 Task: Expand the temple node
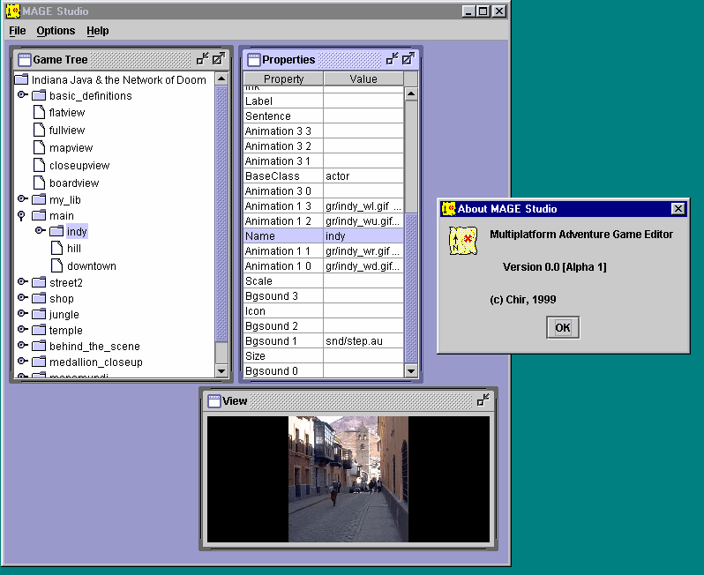pos(22,329)
